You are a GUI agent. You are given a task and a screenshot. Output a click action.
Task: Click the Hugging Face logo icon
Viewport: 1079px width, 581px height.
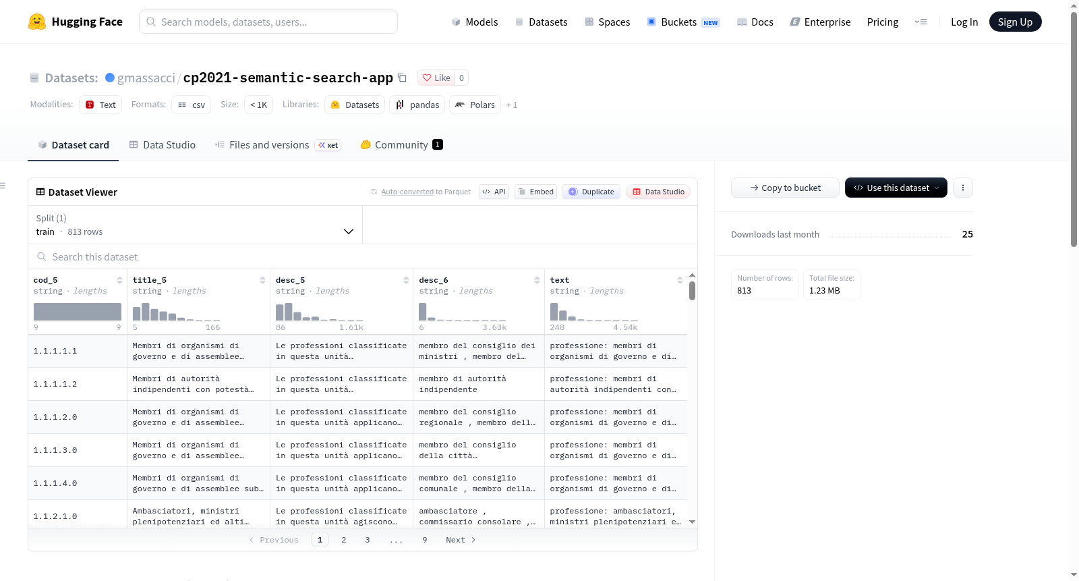click(x=37, y=22)
